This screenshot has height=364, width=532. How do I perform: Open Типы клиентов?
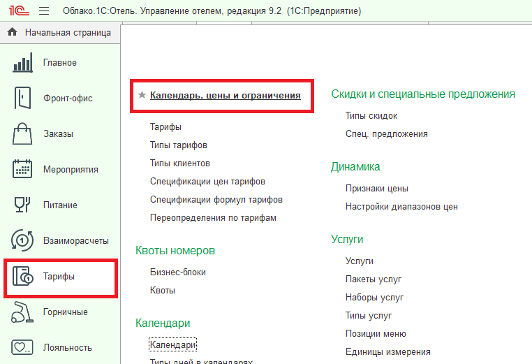coord(180,163)
